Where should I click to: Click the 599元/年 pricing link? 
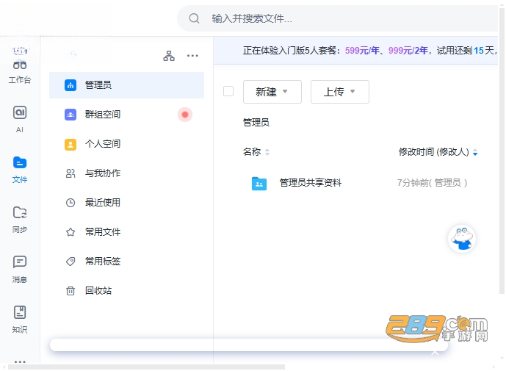tap(362, 51)
